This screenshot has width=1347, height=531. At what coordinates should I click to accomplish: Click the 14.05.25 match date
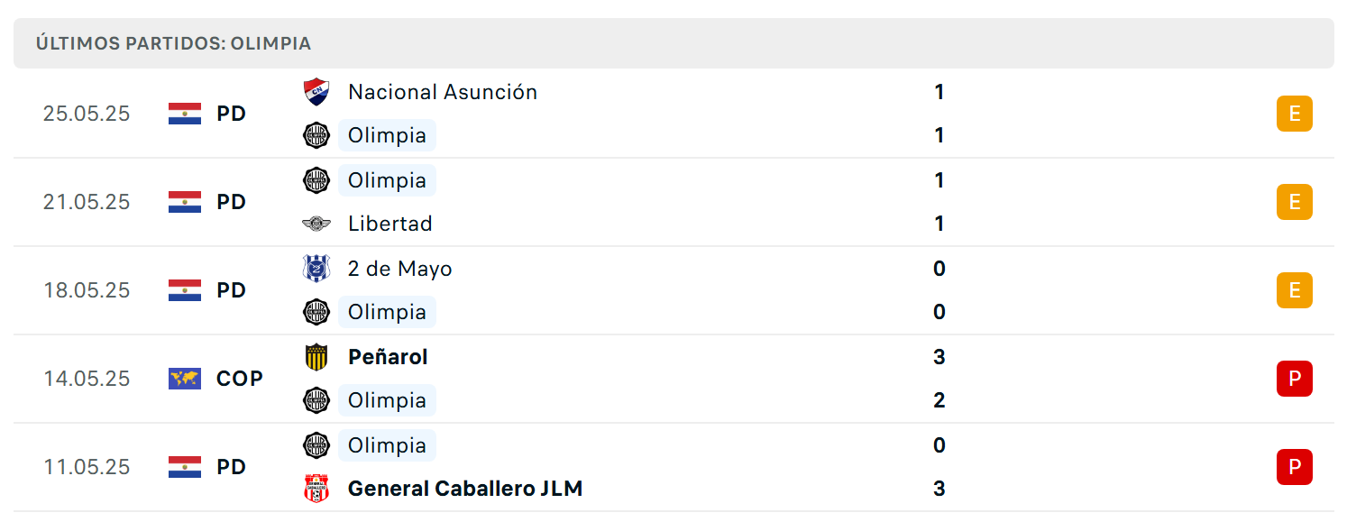[87, 379]
